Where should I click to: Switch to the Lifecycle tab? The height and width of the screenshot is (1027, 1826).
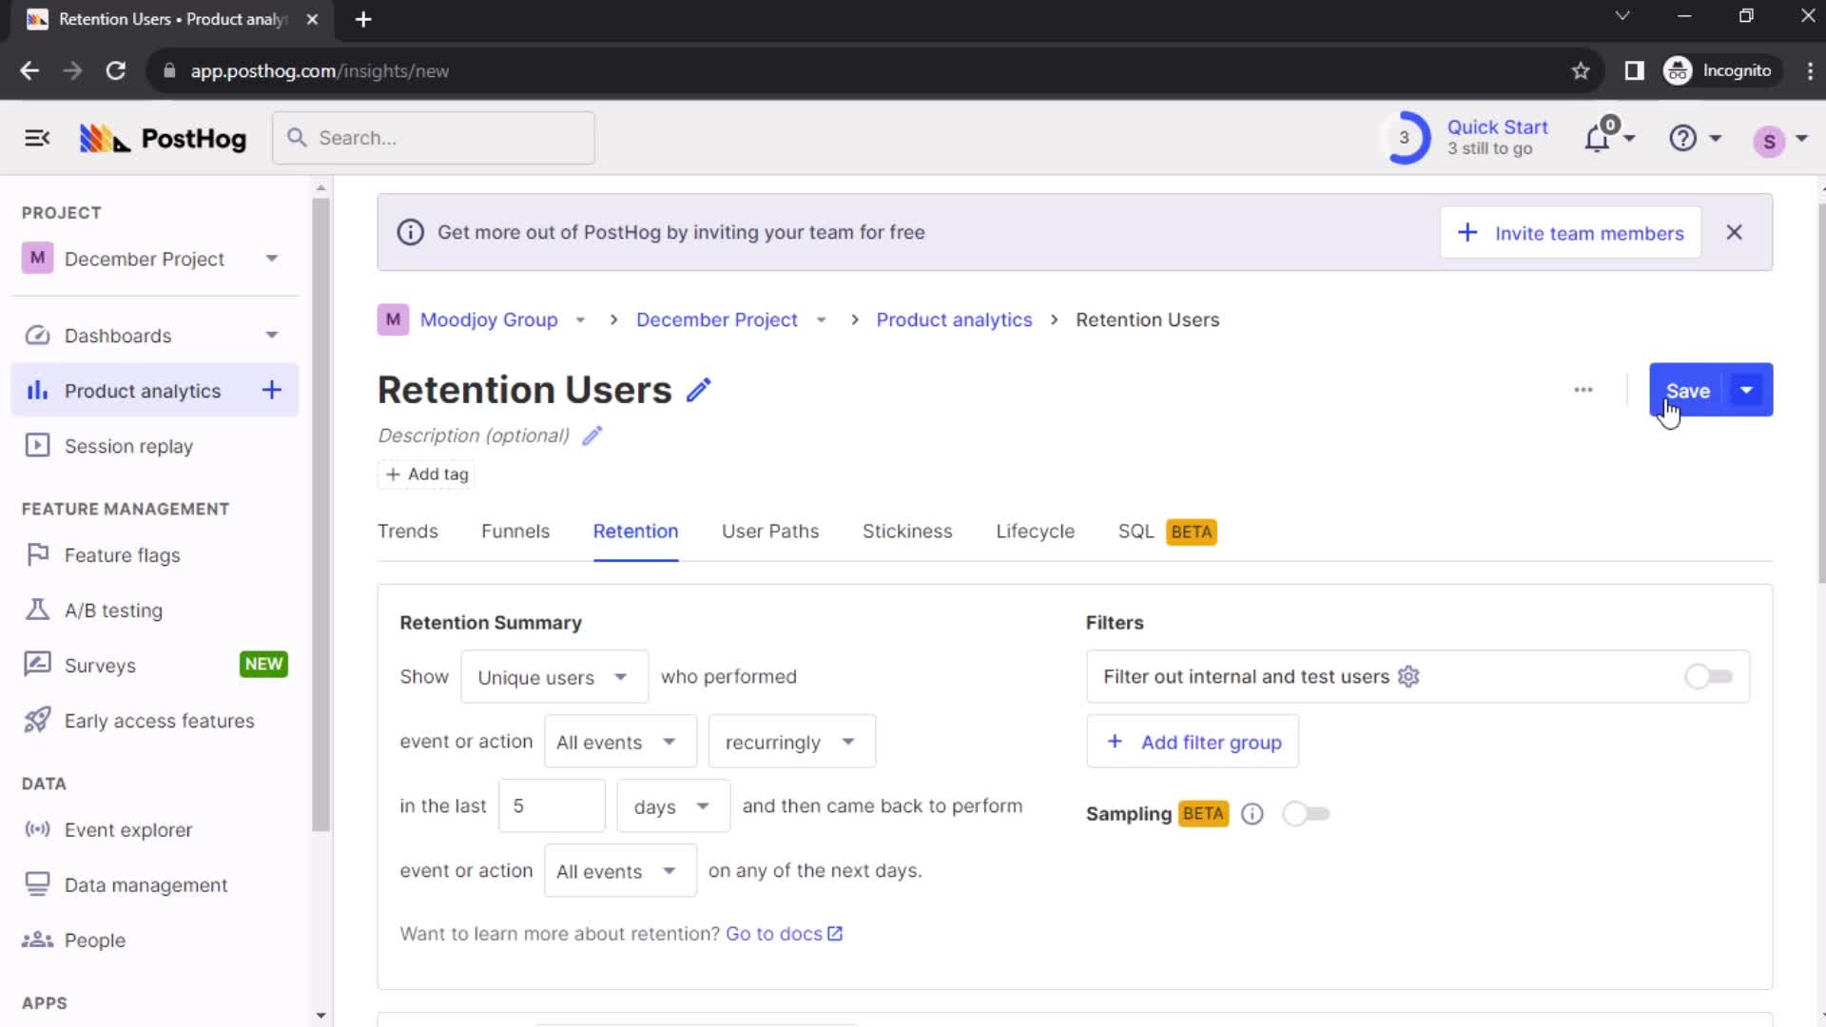click(1036, 532)
